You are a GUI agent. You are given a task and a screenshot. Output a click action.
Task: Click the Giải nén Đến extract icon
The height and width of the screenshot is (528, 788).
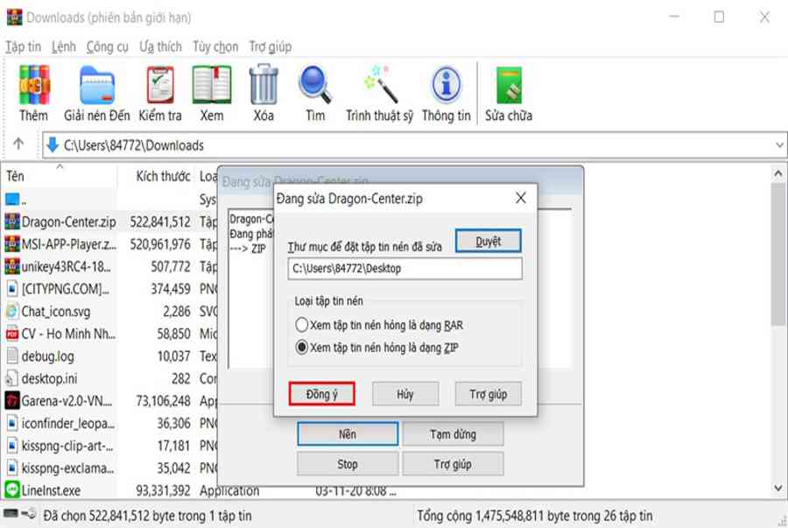point(96,86)
